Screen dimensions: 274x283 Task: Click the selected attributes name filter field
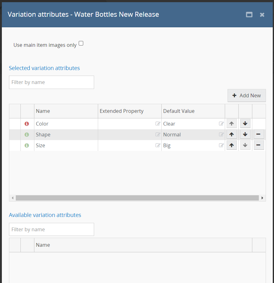pyautogui.click(x=51, y=82)
